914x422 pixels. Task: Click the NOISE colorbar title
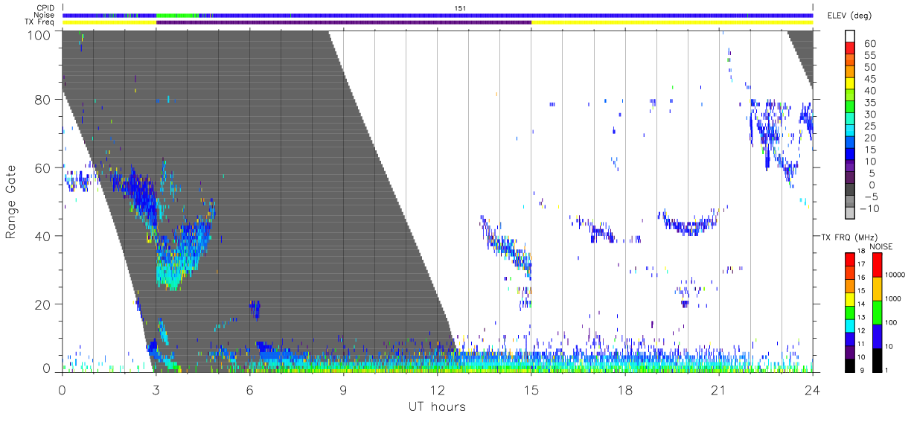[881, 246]
